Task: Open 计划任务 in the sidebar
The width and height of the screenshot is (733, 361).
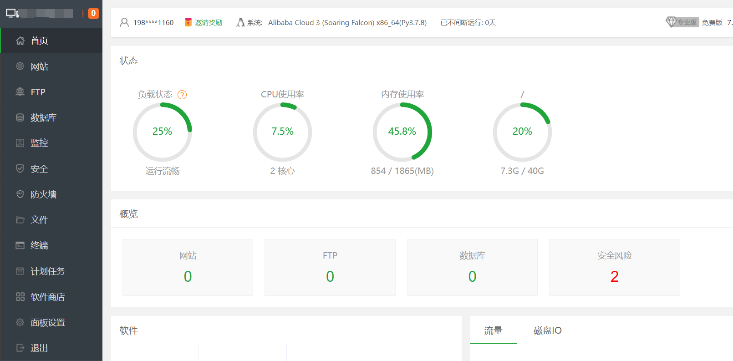Action: (51, 271)
